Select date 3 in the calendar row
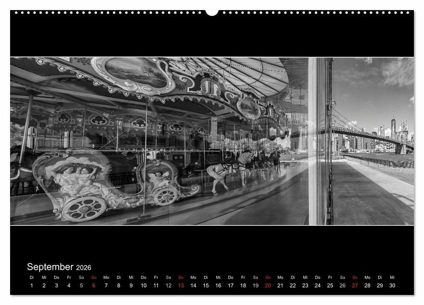The width and height of the screenshot is (424, 305). (57, 285)
